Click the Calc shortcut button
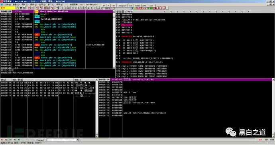Viewport: 275px width, 145px height. (x=131, y=6)
